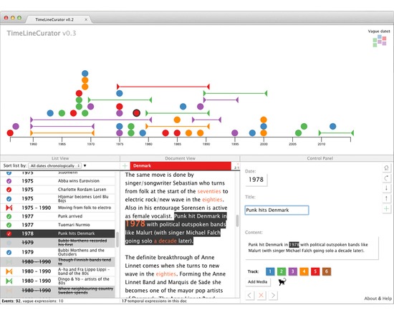
Task: Click the circular redo arrow icon
Action: (x=386, y=178)
